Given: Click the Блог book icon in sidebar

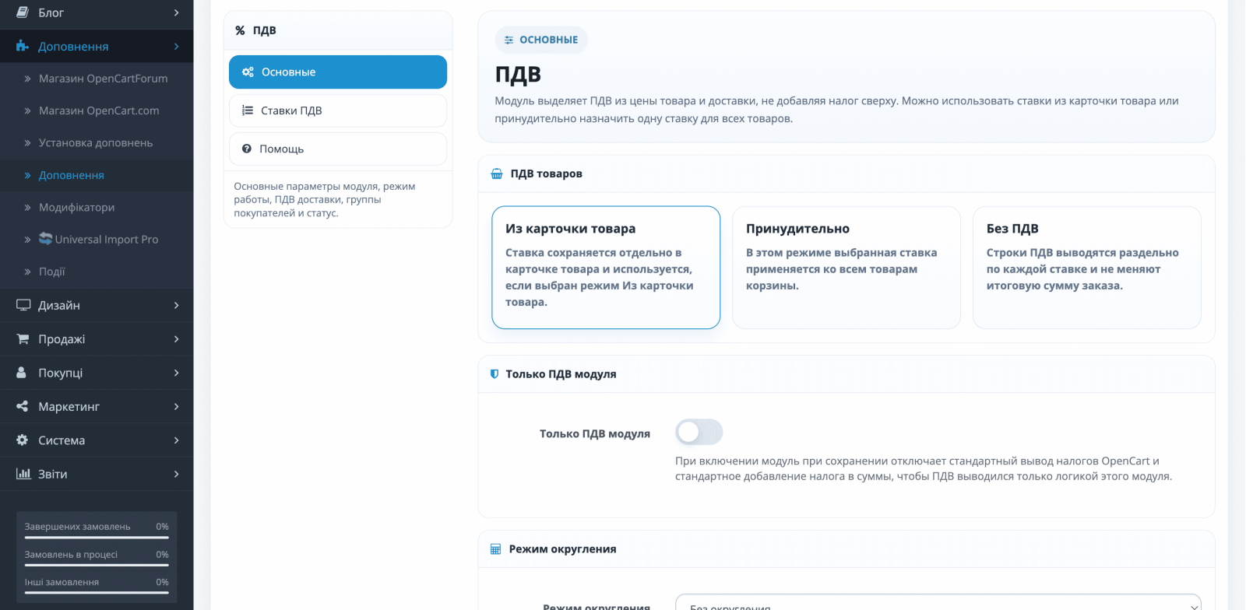Looking at the screenshot, I should 23,12.
